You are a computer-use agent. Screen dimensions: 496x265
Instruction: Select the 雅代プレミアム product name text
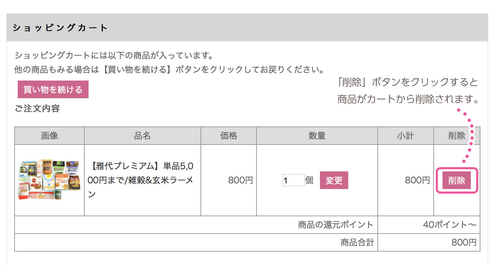click(142, 180)
